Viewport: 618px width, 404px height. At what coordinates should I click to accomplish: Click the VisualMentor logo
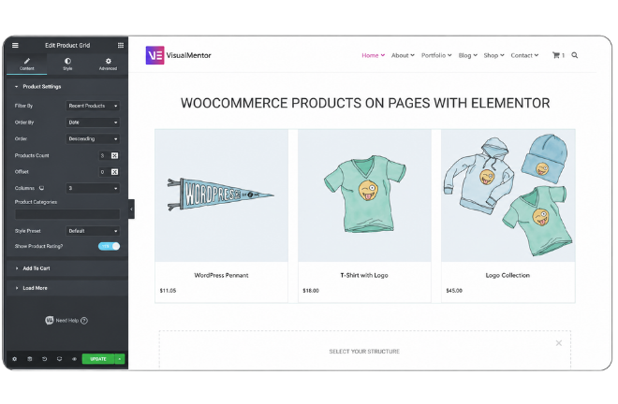pyautogui.click(x=179, y=55)
